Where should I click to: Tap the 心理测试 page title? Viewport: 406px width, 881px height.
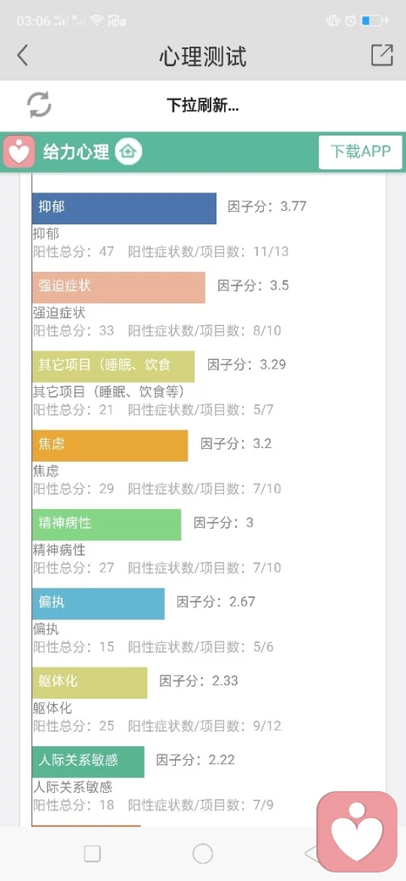(x=202, y=56)
